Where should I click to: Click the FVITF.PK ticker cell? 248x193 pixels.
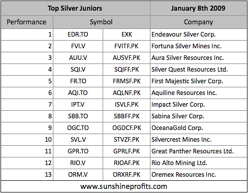(127, 46)
